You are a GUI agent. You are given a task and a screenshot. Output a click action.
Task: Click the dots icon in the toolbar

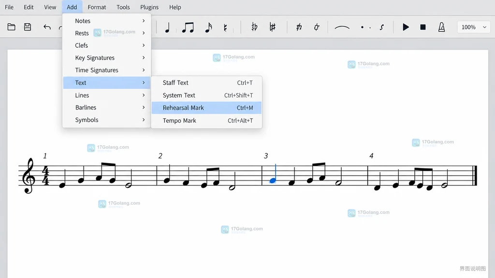tap(366, 28)
